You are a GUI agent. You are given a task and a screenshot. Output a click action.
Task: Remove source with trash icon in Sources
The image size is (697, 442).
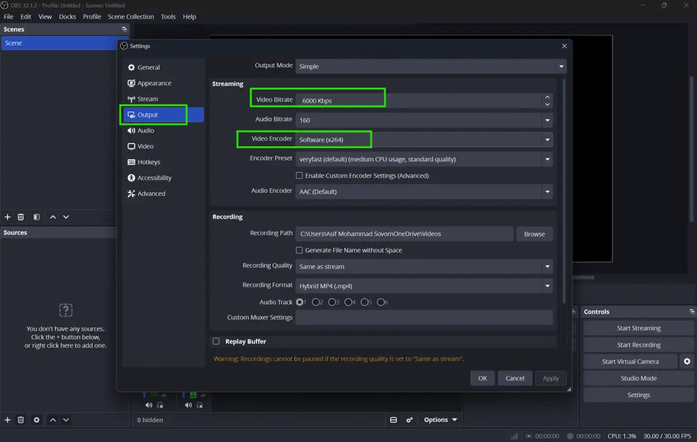[21, 419]
